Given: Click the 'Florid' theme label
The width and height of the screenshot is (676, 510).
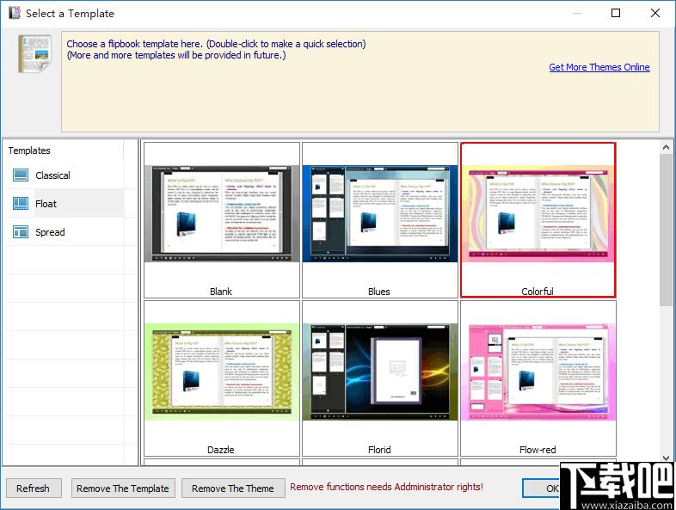Looking at the screenshot, I should 379,450.
